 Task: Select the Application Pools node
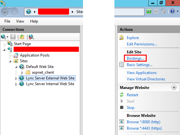[35, 55]
